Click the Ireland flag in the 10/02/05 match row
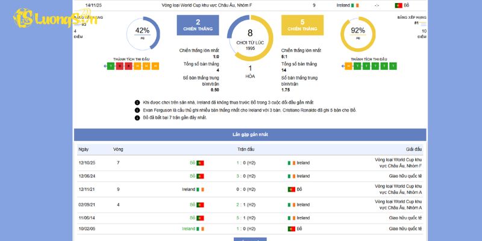This screenshot has height=241, width=482. pyautogui.click(x=201, y=229)
